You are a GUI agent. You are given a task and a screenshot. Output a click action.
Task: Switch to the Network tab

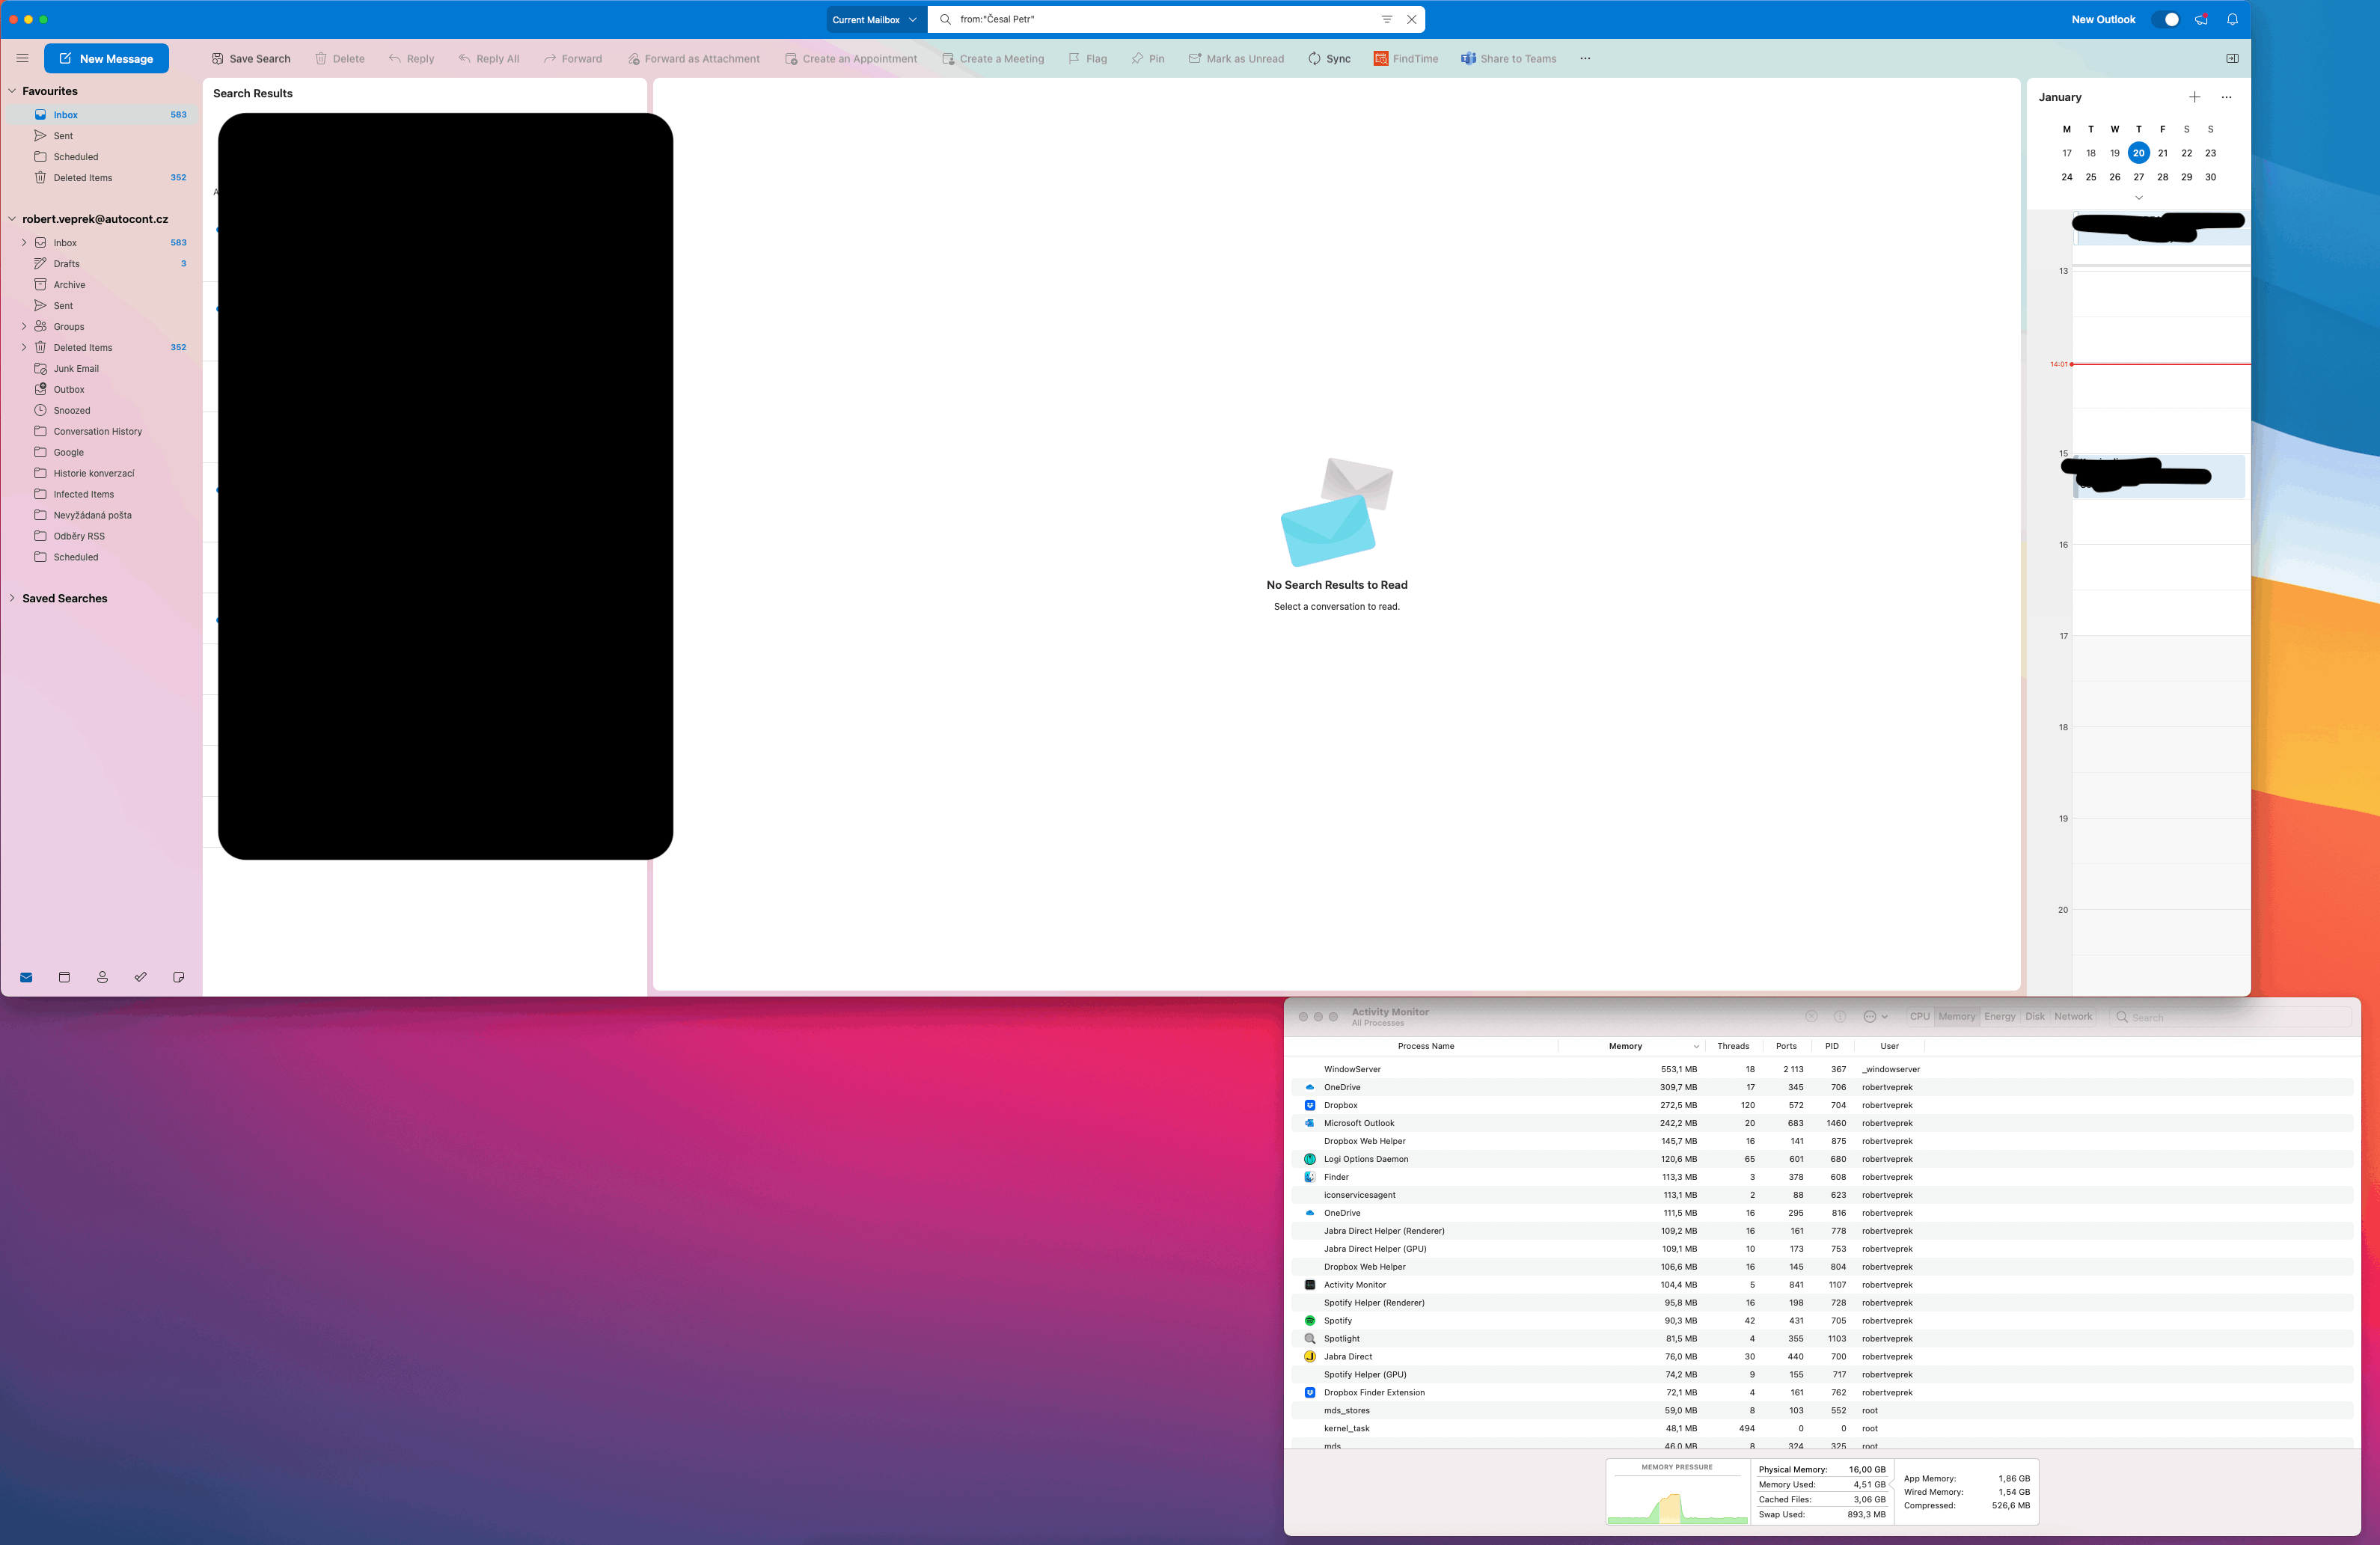(x=2072, y=1016)
